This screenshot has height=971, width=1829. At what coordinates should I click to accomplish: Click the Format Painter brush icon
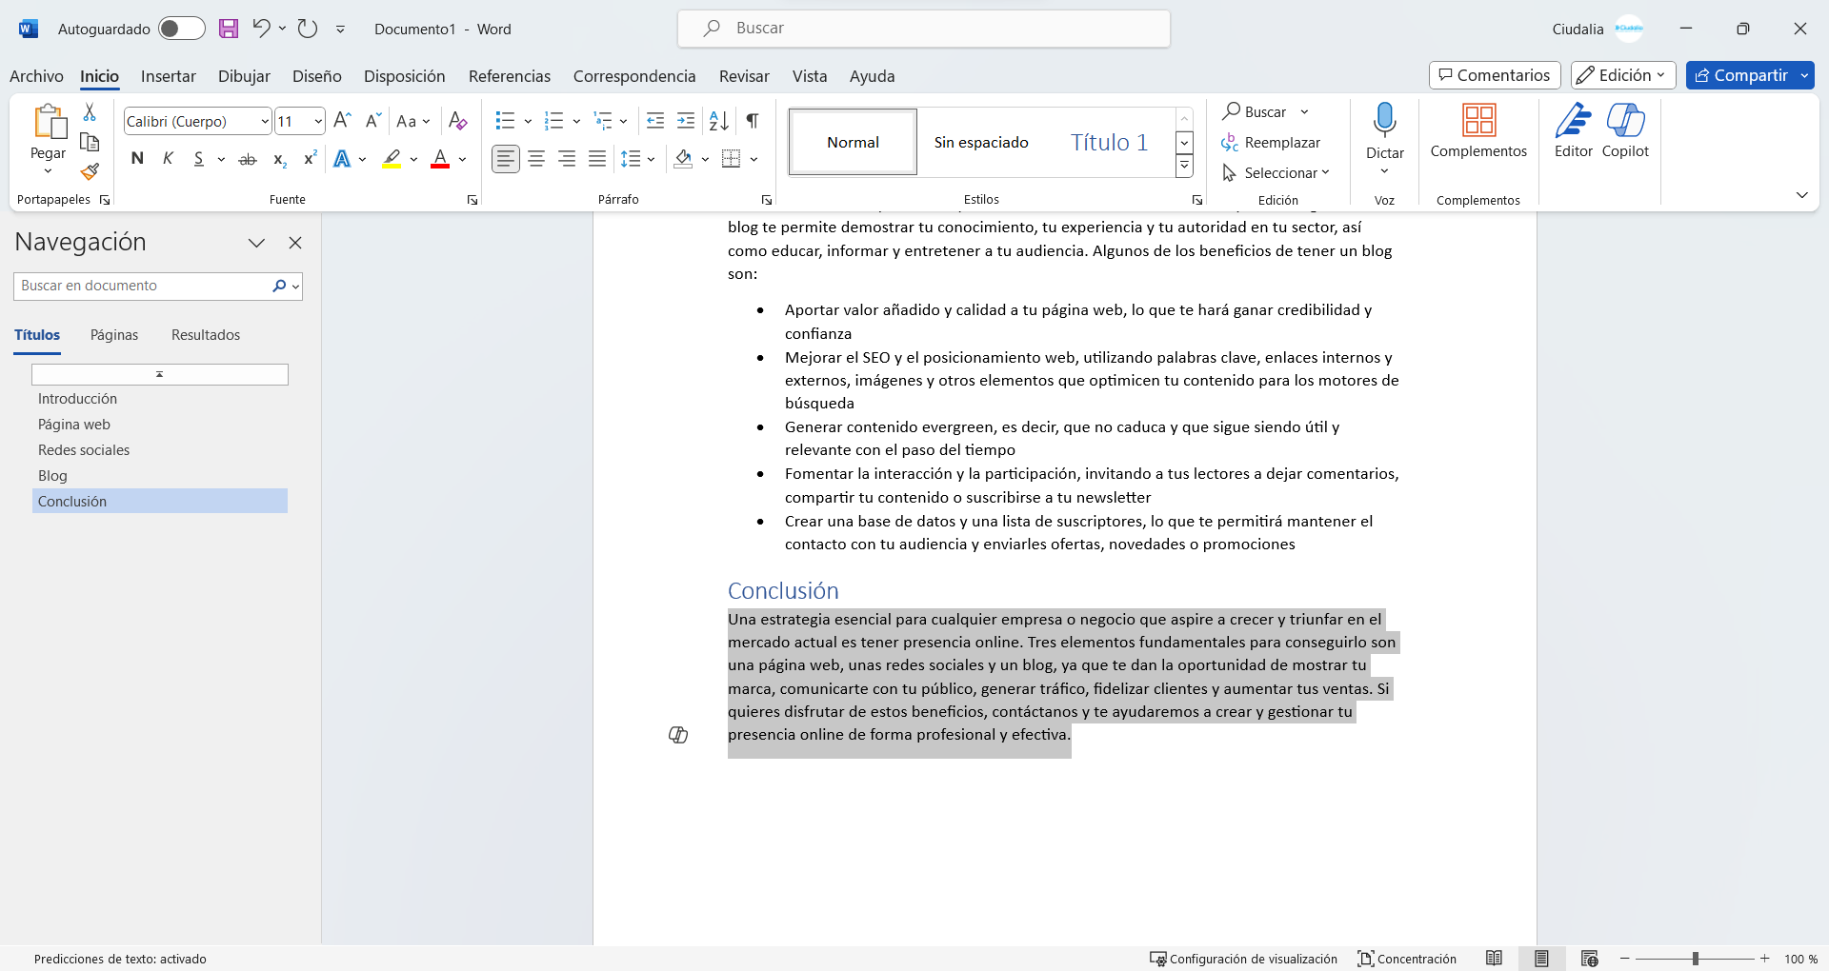click(90, 172)
